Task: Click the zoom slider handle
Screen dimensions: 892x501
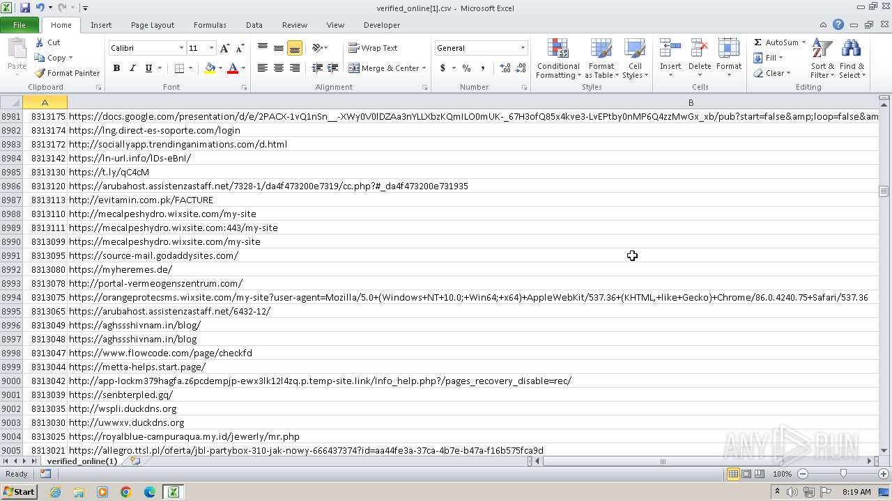Action: 843,474
